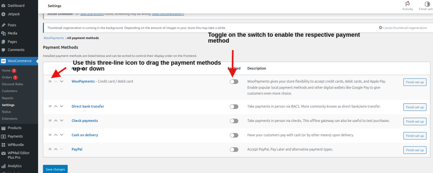Click Finish set up for PayPal
This screenshot has height=173, width=433.
[x=415, y=150]
